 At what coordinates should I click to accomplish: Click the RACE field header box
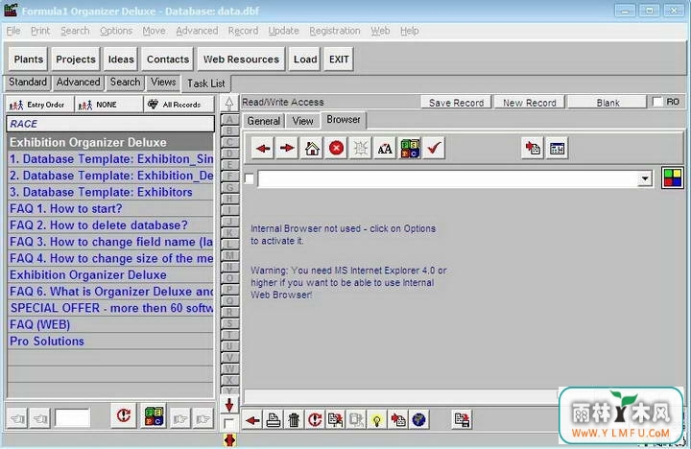click(110, 124)
